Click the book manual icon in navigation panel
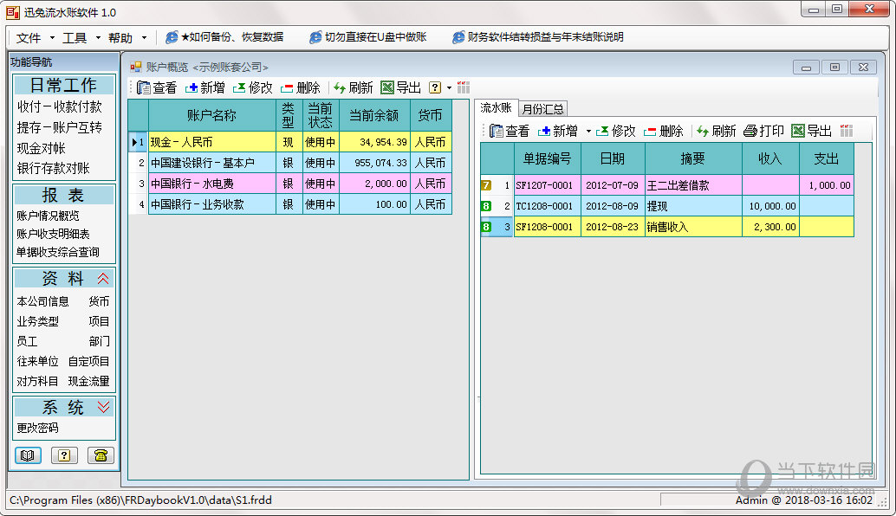This screenshot has width=896, height=516. tap(28, 455)
